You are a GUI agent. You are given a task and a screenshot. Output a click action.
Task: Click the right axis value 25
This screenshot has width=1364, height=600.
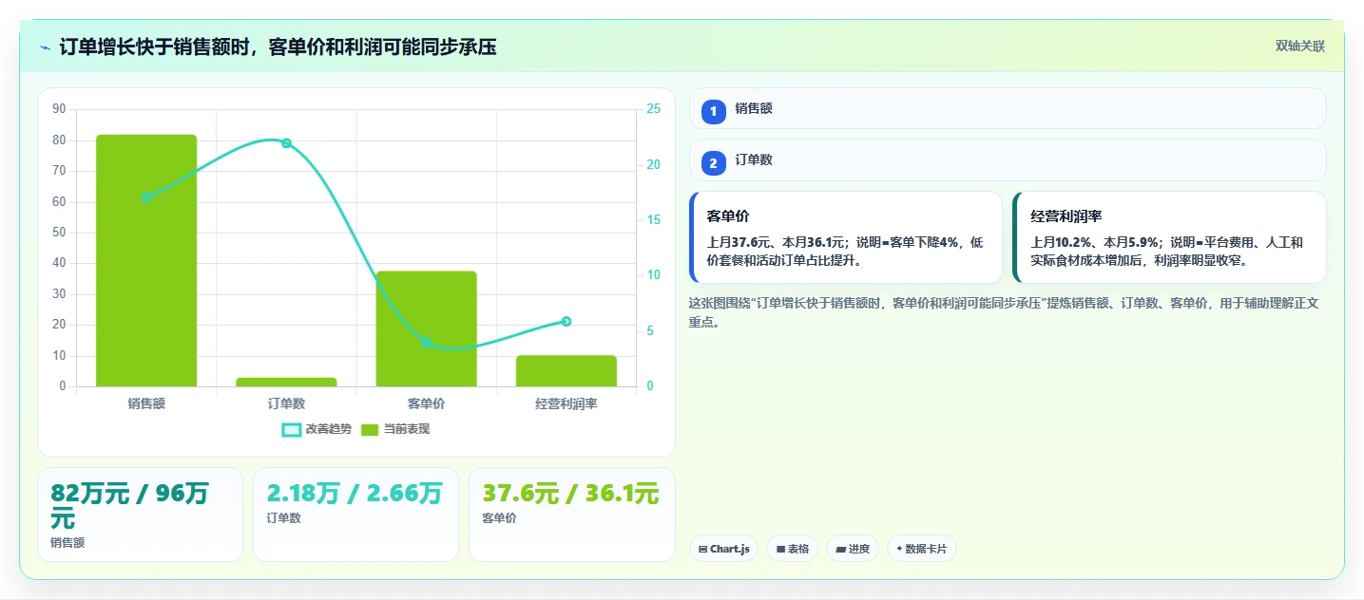click(x=653, y=109)
